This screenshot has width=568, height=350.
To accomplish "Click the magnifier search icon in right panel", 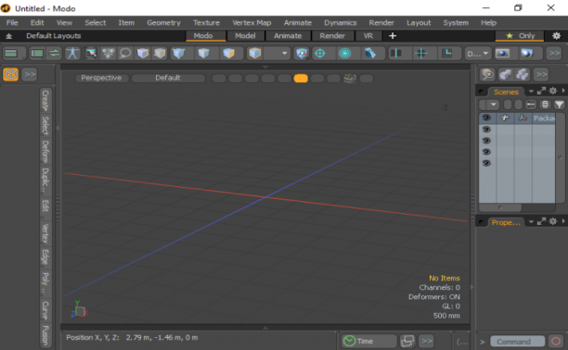I will 487,74.
